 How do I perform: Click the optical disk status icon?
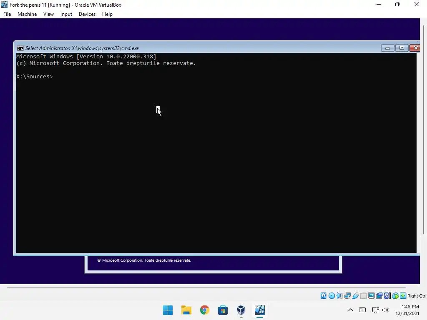click(332, 296)
